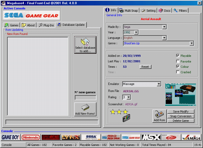Switch to the Filters tab
The image size is (203, 148).
[180, 11]
